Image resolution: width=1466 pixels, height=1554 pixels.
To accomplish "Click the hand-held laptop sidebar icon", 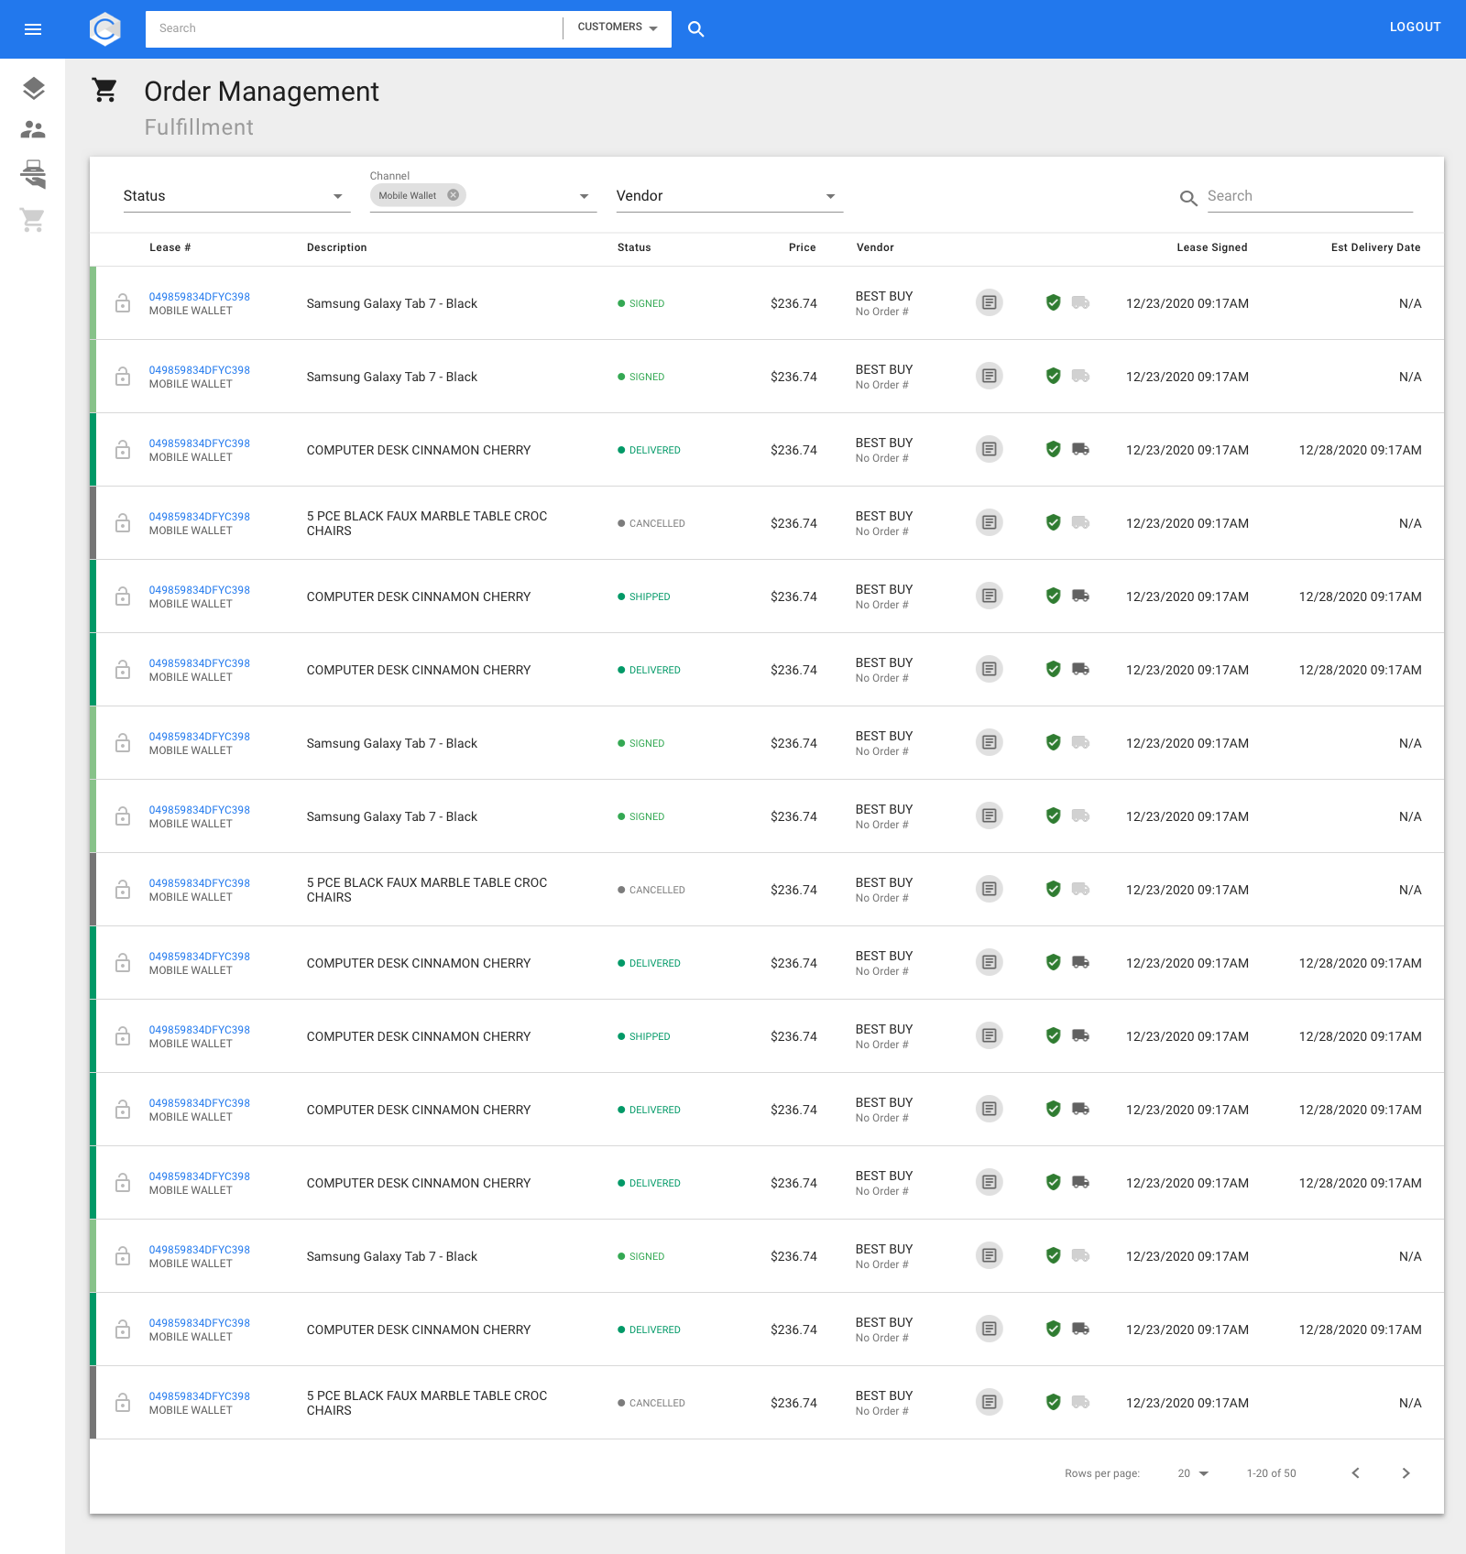I will [x=33, y=174].
